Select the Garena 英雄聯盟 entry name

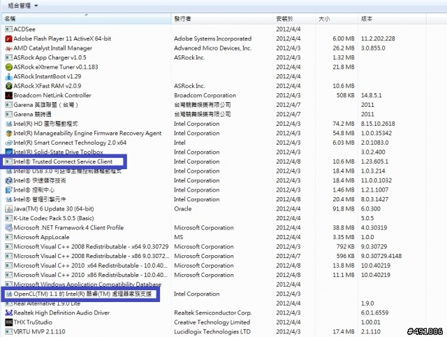click(x=45, y=105)
